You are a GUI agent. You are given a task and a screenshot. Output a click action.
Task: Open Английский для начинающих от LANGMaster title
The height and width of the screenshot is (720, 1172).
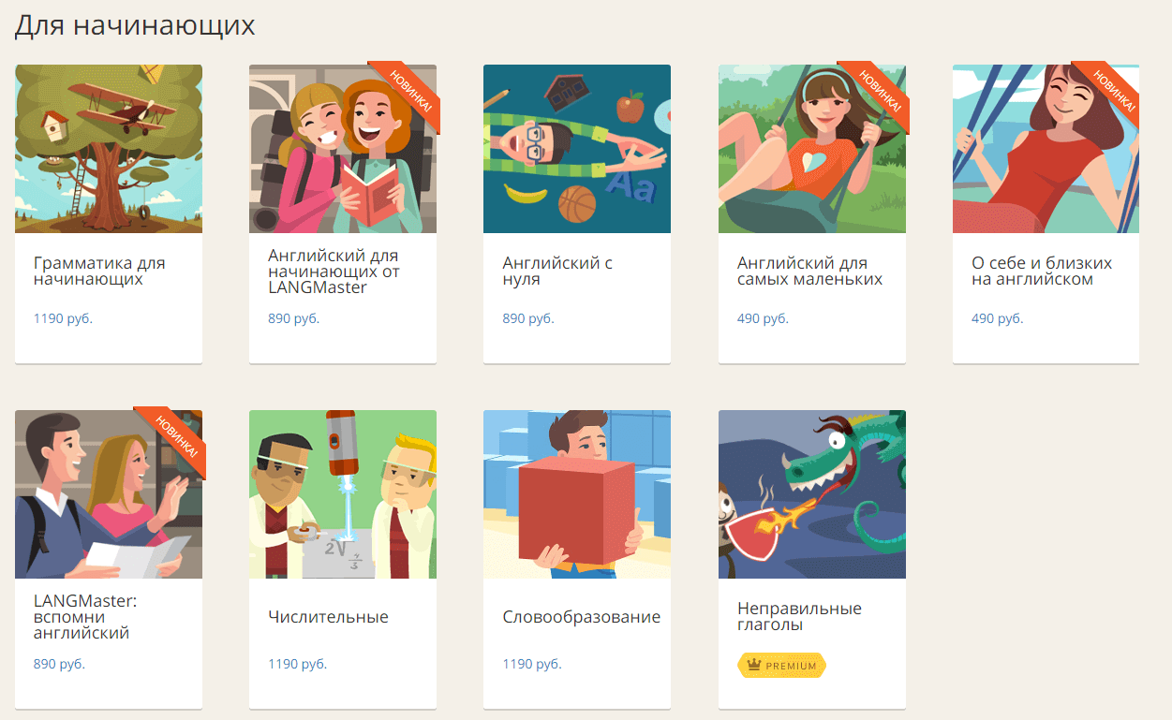point(334,272)
